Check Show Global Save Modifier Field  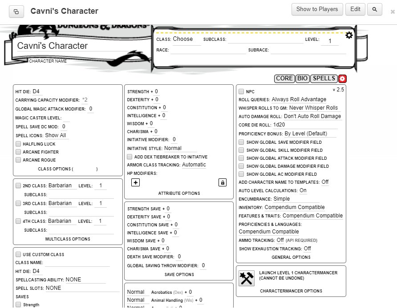pos(241,142)
